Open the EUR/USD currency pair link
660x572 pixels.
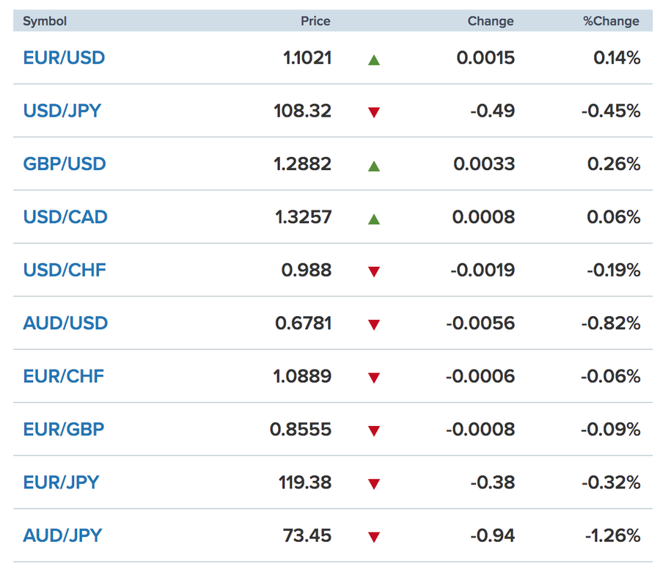coord(64,58)
